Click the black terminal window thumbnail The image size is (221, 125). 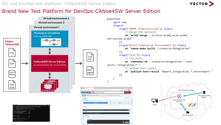32,113
